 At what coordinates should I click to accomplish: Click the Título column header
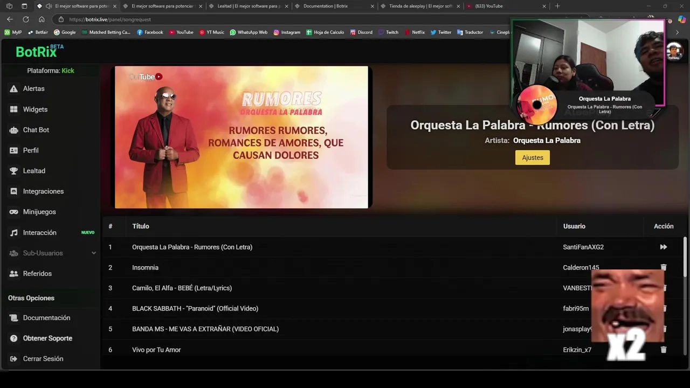[141, 226]
